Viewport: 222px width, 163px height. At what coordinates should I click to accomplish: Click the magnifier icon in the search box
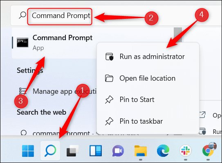(22, 15)
